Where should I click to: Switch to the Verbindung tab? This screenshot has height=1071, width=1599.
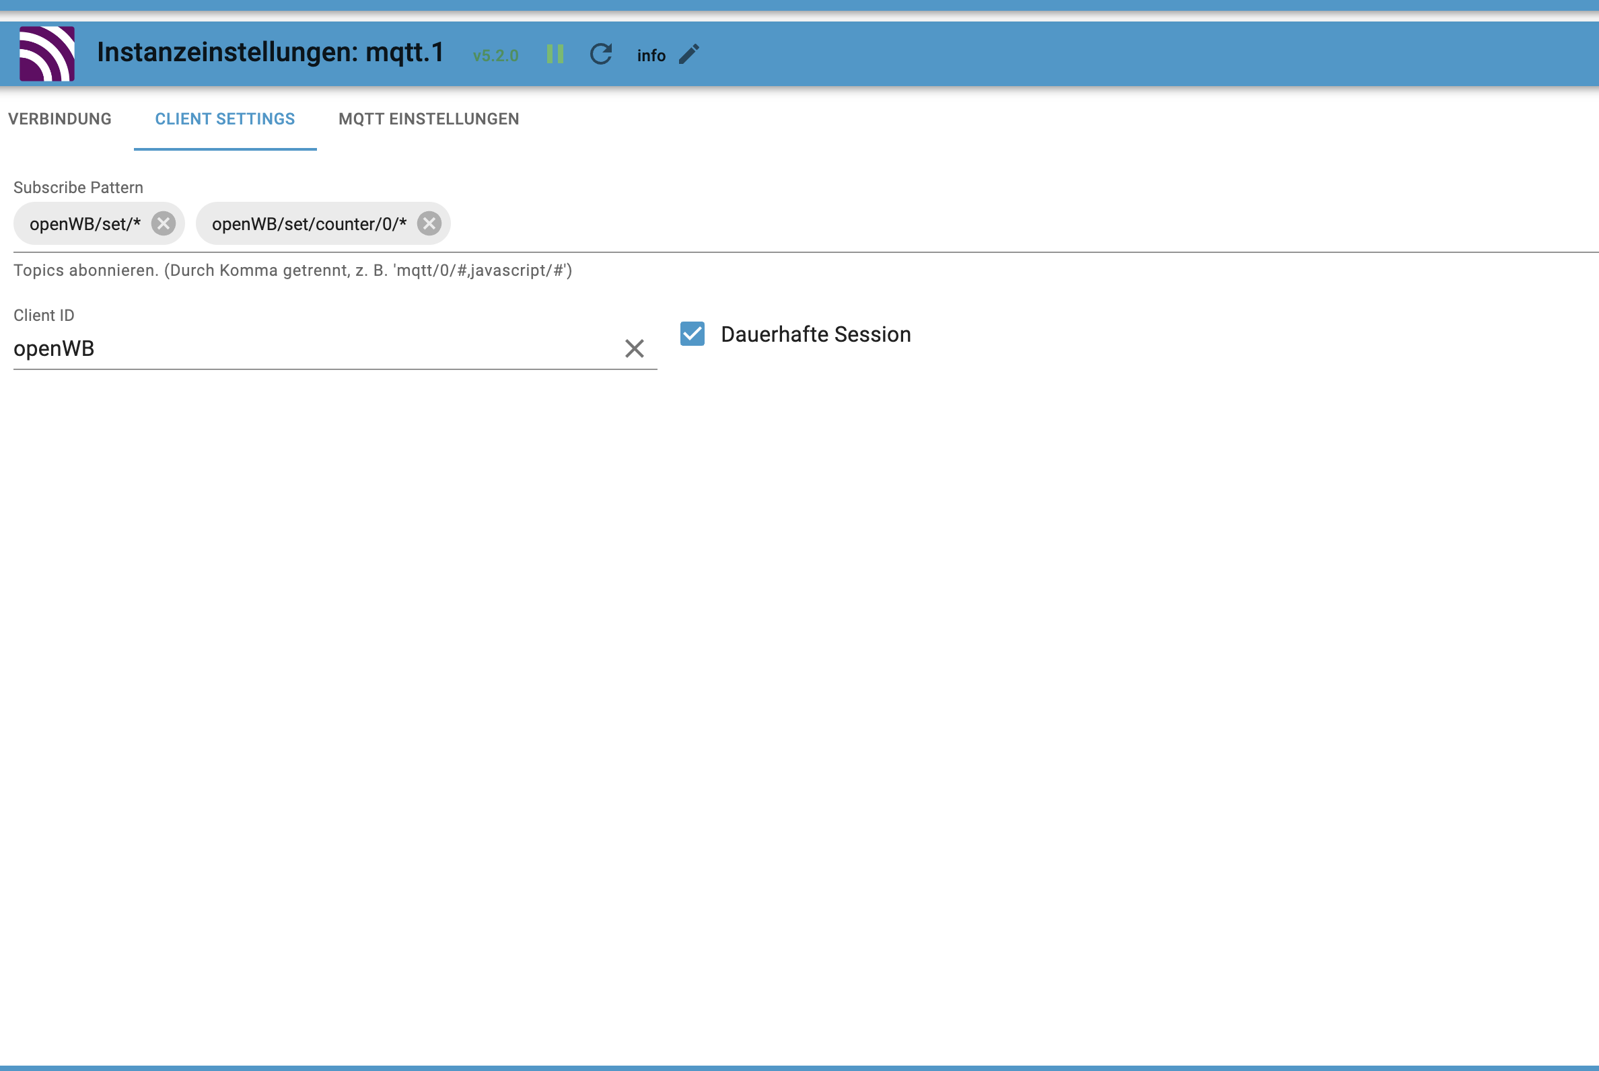[x=59, y=119]
